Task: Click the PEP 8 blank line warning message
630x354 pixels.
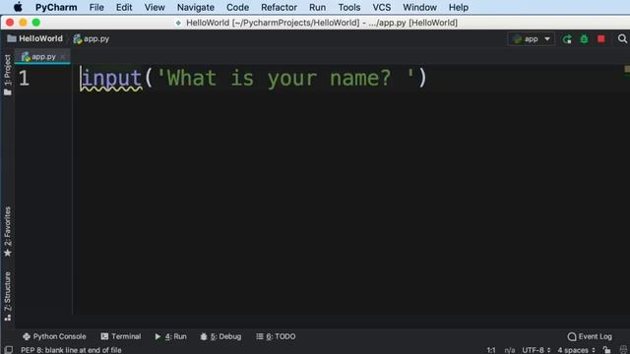Action: 71,350
